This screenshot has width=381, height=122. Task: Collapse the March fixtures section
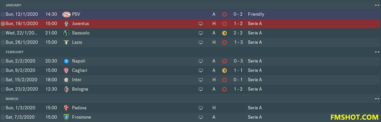(x=377, y=99)
